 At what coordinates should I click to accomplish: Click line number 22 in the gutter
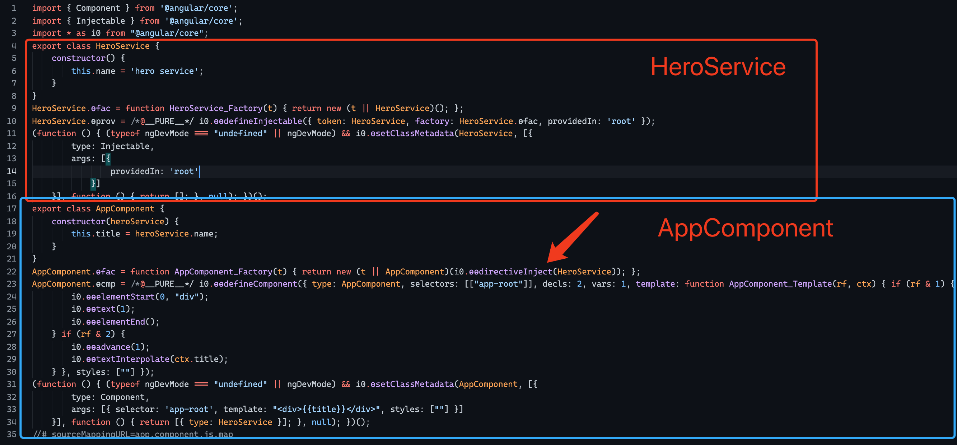click(11, 272)
